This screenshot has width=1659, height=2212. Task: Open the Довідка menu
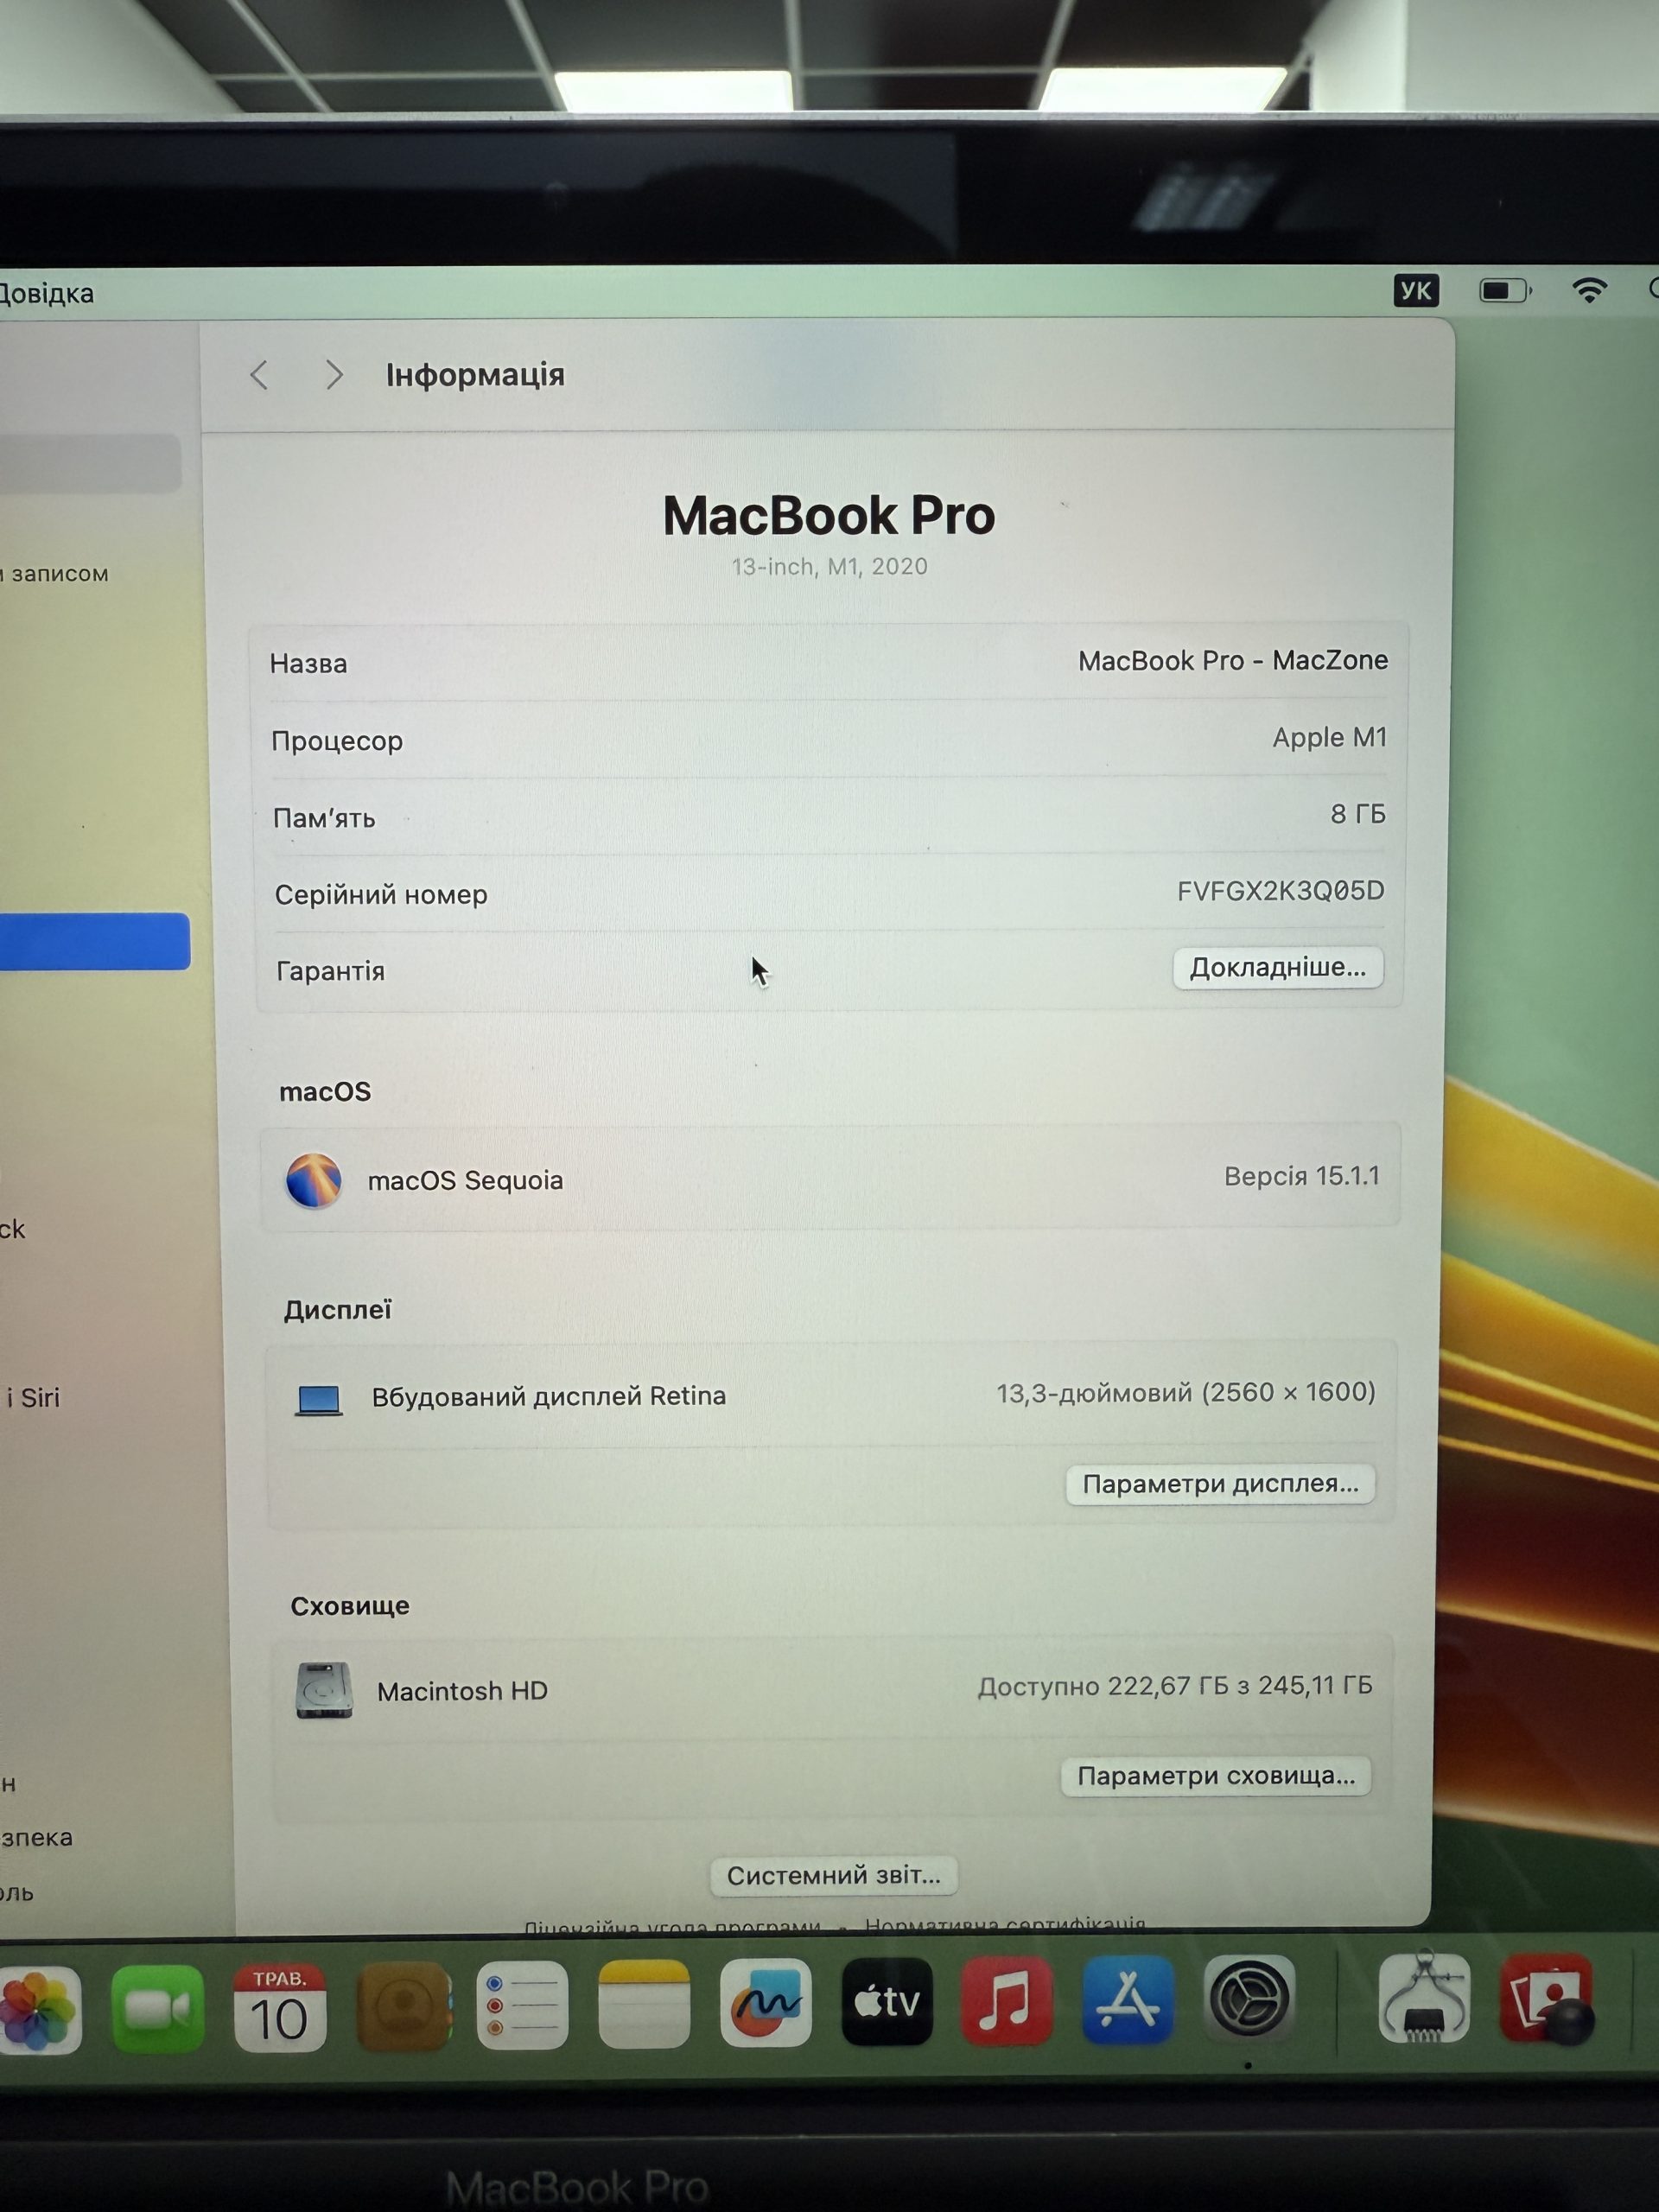coord(46,293)
